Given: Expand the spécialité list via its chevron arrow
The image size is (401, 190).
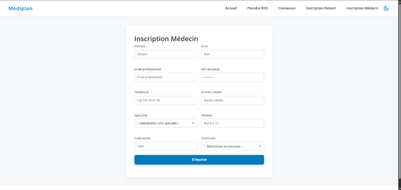Looking at the screenshot, I should (193, 123).
